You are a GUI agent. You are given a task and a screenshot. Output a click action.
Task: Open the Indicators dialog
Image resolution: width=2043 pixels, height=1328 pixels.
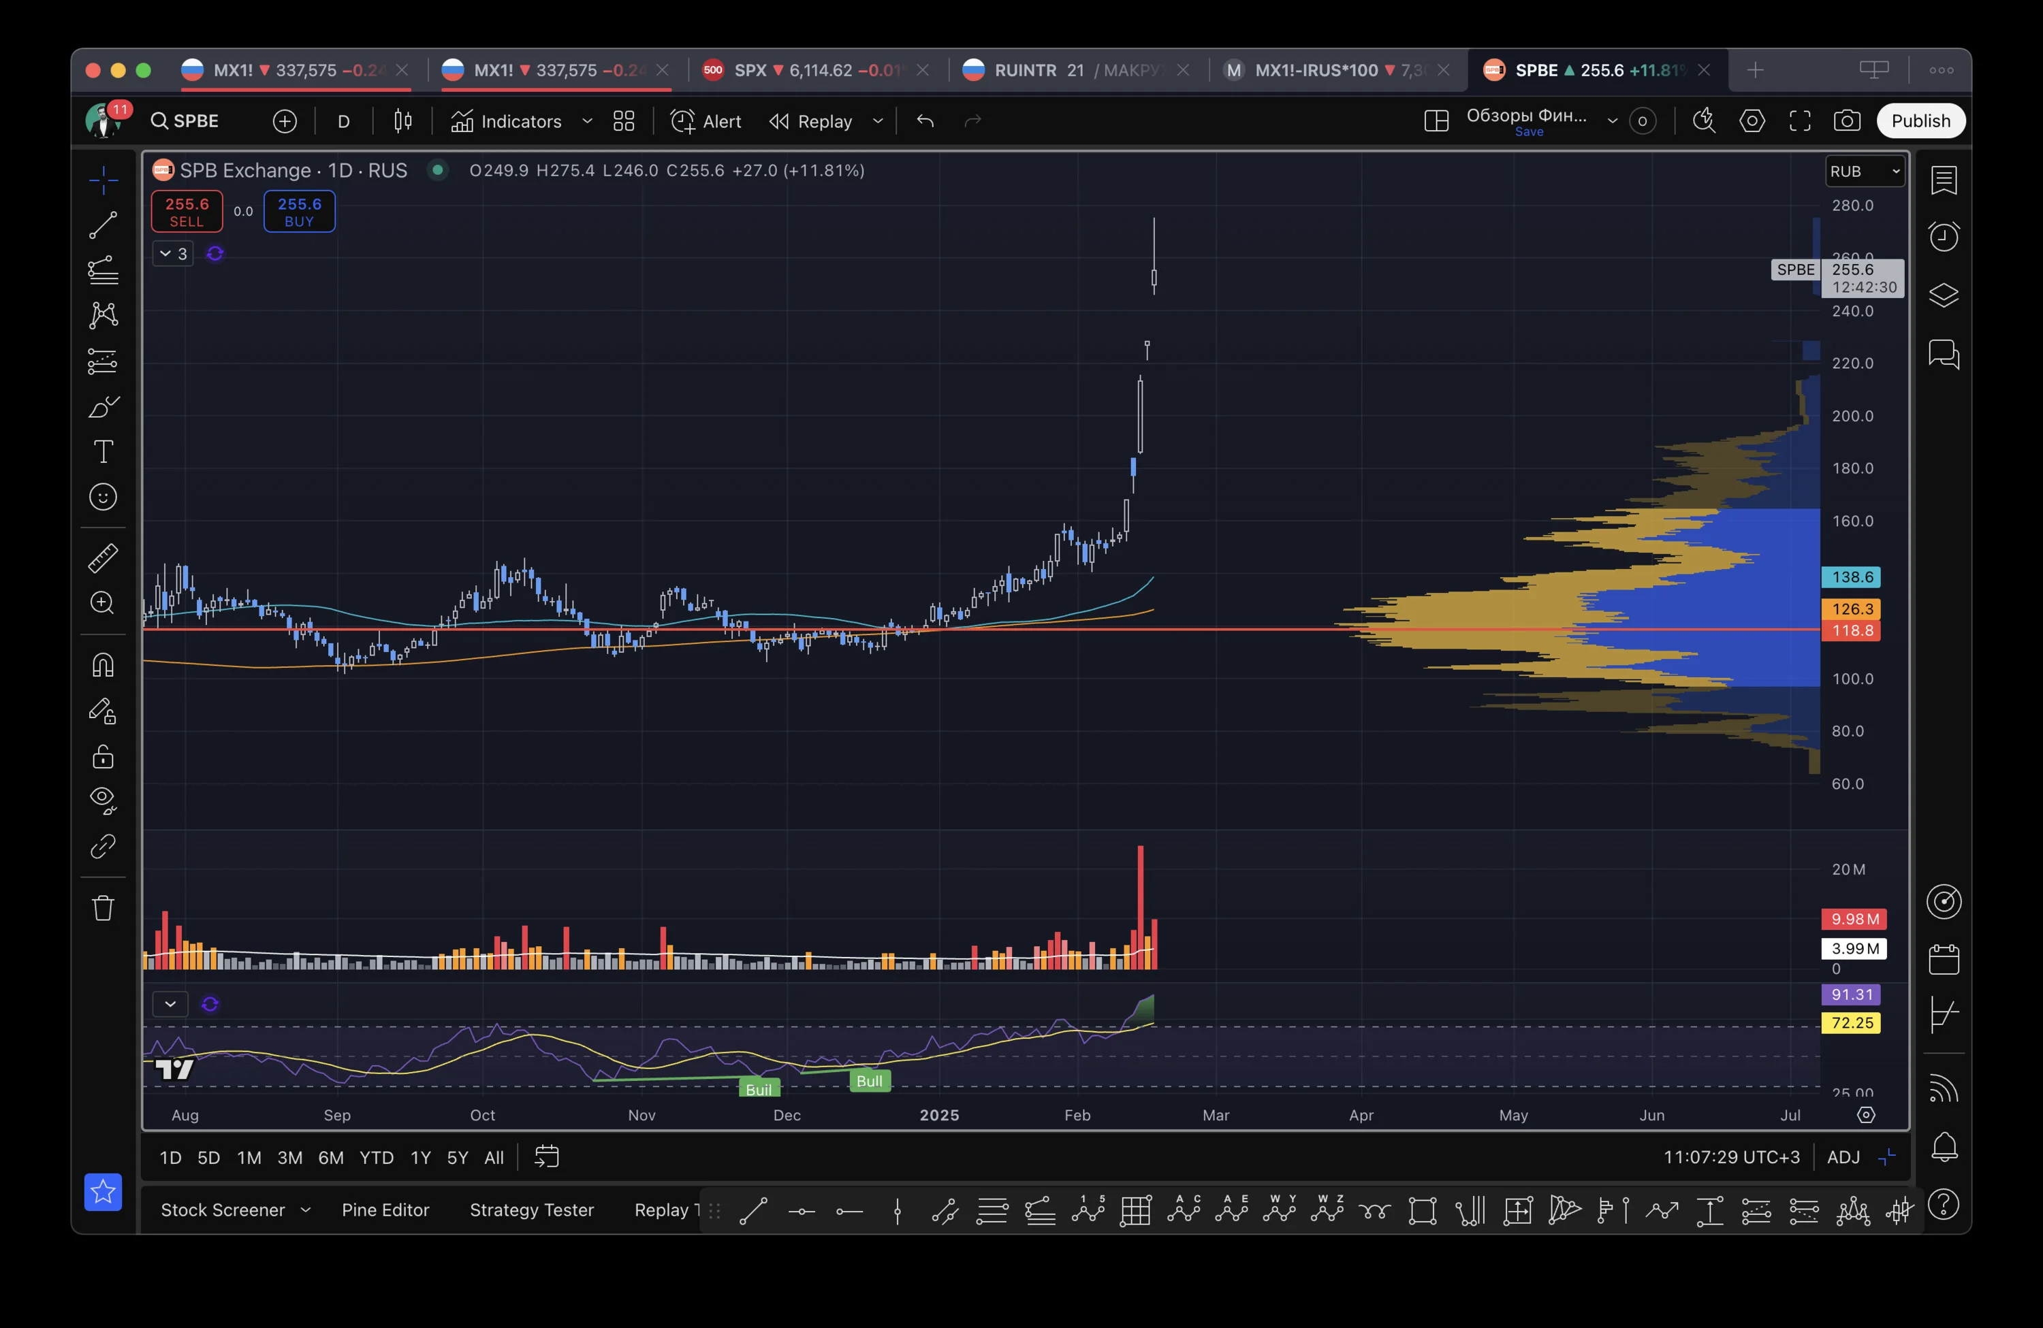[507, 121]
